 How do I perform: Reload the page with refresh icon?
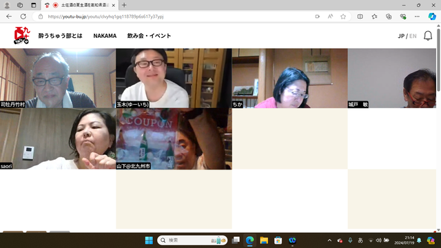pos(23,17)
